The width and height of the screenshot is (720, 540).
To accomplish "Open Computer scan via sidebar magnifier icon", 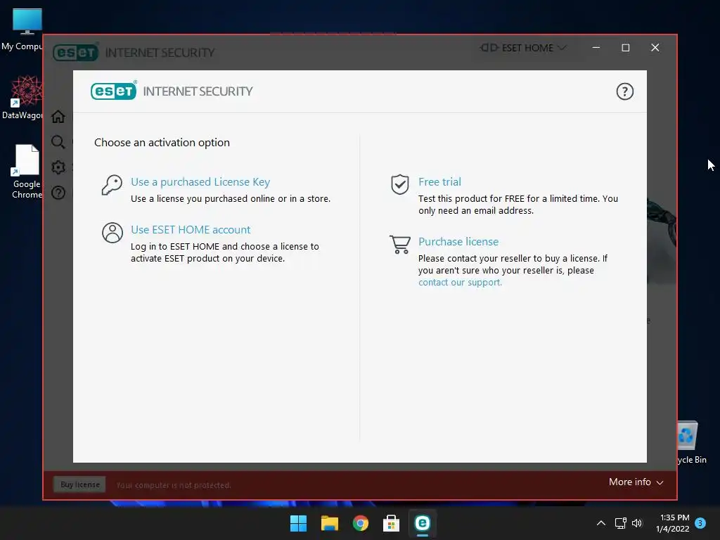I will pos(58,142).
